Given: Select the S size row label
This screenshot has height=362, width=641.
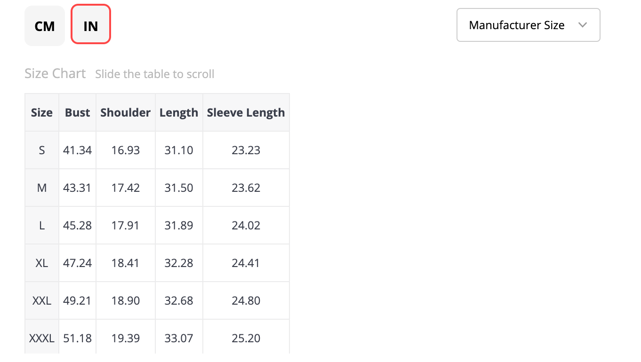Looking at the screenshot, I should click(42, 150).
